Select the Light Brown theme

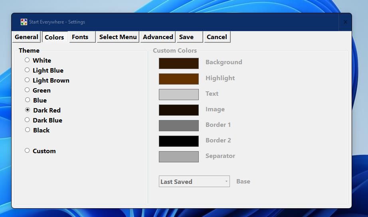[x=27, y=80]
